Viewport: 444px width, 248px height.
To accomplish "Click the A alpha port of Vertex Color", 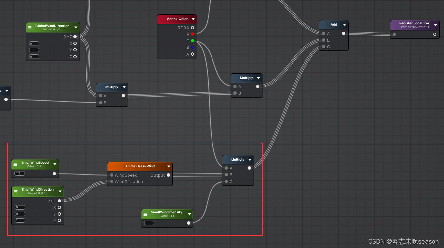I will pyautogui.click(x=192, y=54).
